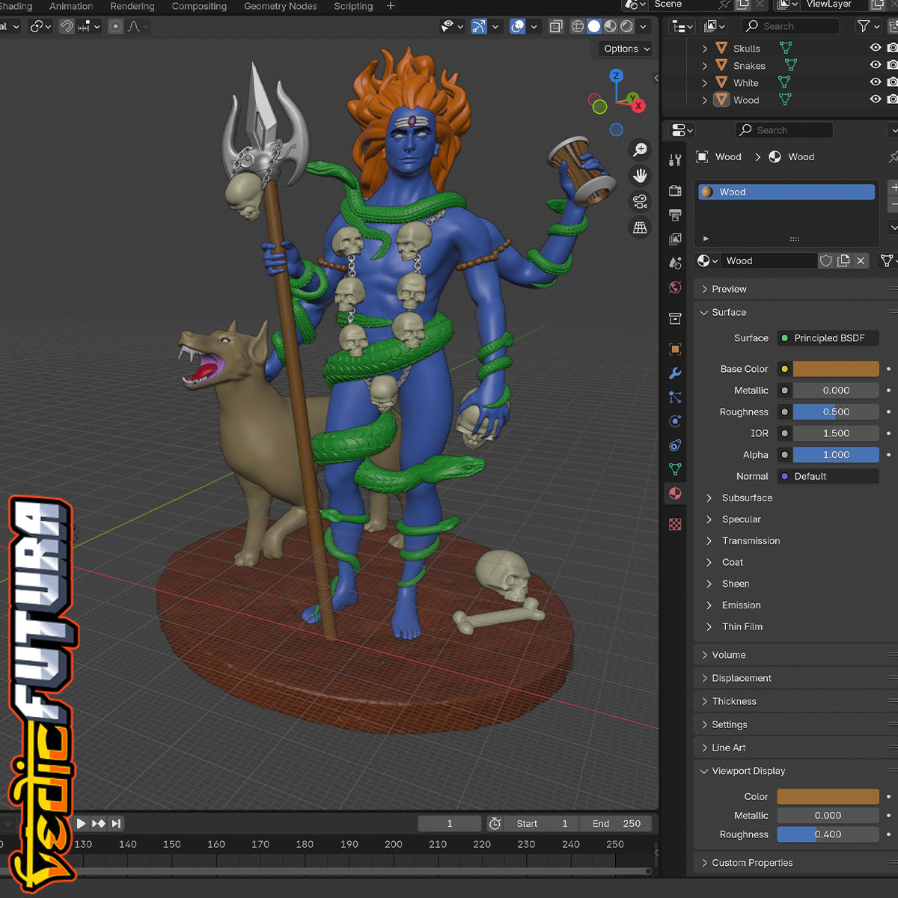Toggle camera view with the camera gizmo
898x898 pixels.
click(x=640, y=201)
